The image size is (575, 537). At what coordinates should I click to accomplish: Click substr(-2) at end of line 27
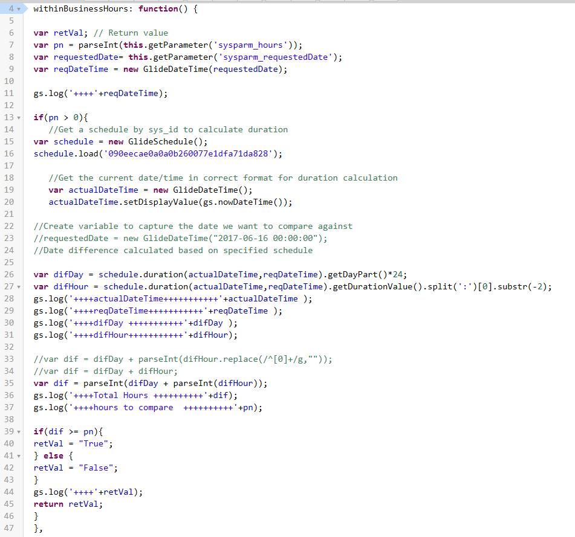point(522,287)
